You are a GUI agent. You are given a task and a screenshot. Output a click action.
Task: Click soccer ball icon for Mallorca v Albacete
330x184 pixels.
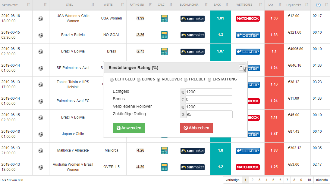pos(41,151)
